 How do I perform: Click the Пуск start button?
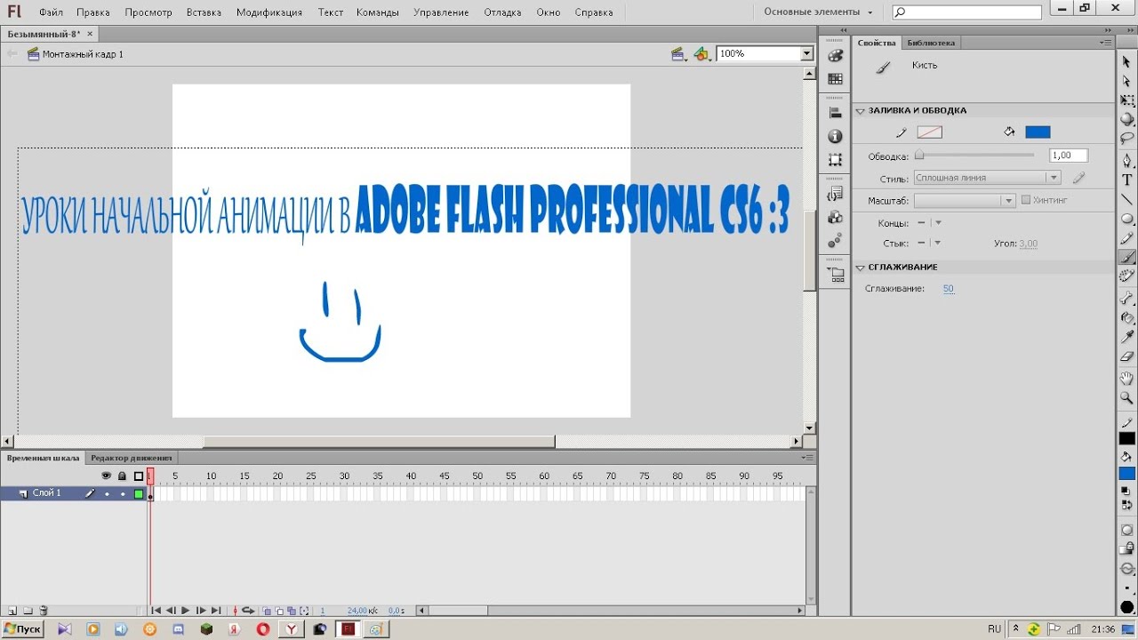click(23, 628)
